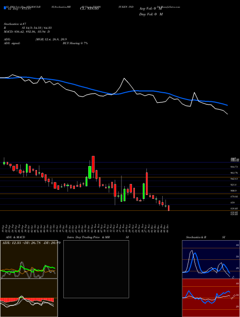Viewport: 240px width, 317px height.
Task: Click the '900.9' price axis label
Action: point(234,191)
